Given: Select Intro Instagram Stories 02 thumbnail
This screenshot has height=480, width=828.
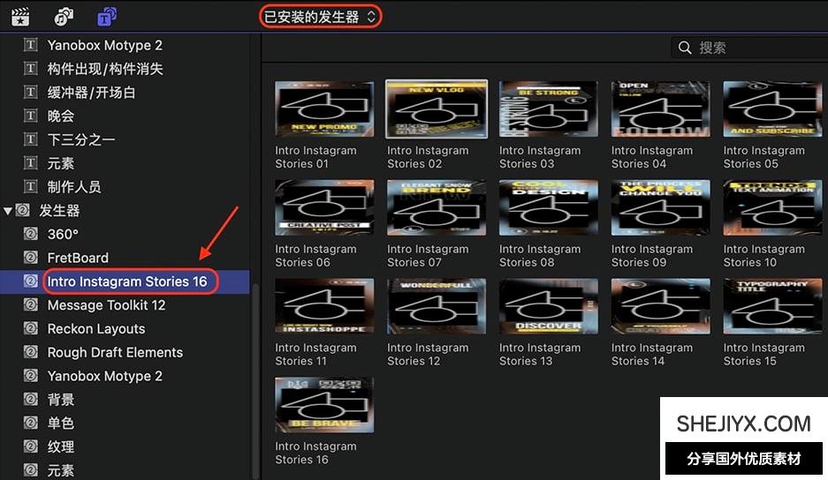Looking at the screenshot, I should 437,109.
